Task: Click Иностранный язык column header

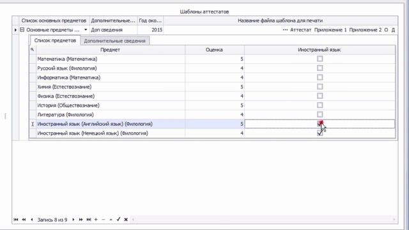Action: 320,50
